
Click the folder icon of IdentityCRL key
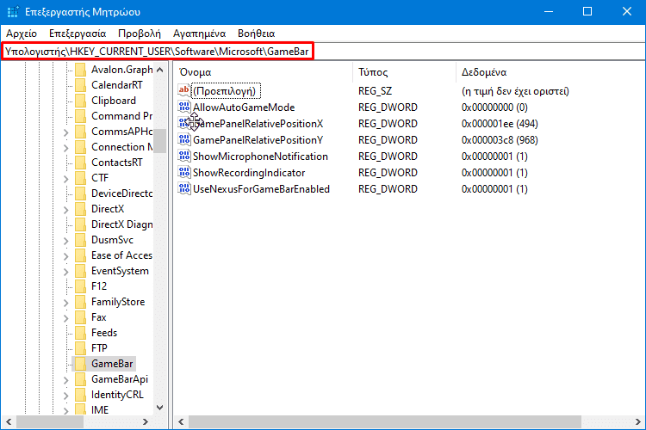[x=80, y=394]
